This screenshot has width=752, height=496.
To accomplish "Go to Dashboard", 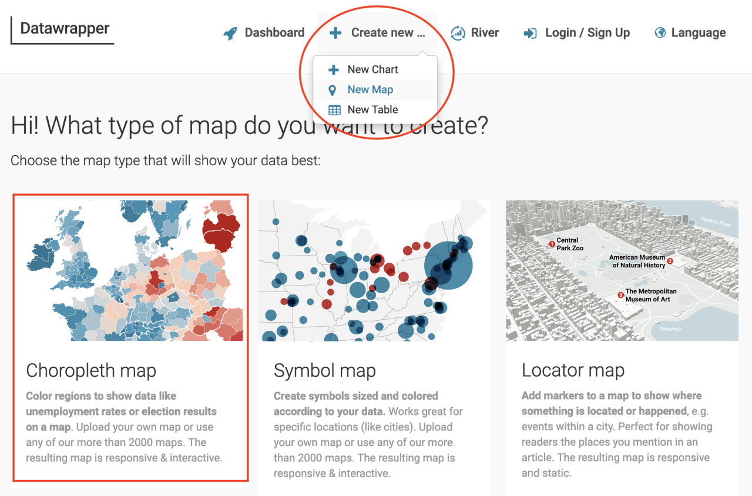I will pos(274,33).
